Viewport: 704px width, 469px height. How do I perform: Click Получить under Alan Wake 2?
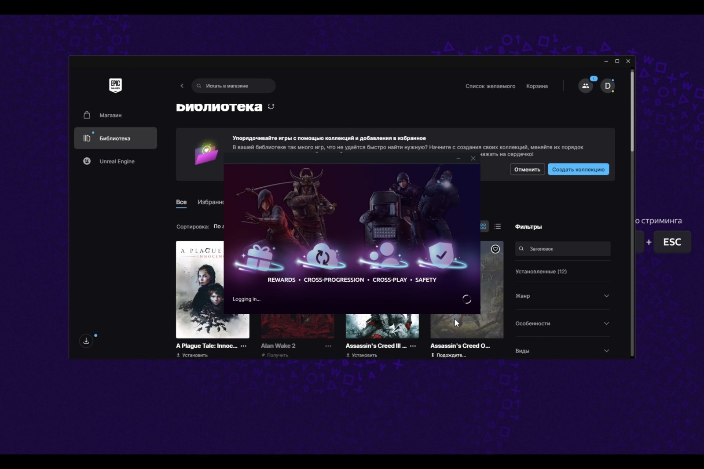tap(275, 355)
